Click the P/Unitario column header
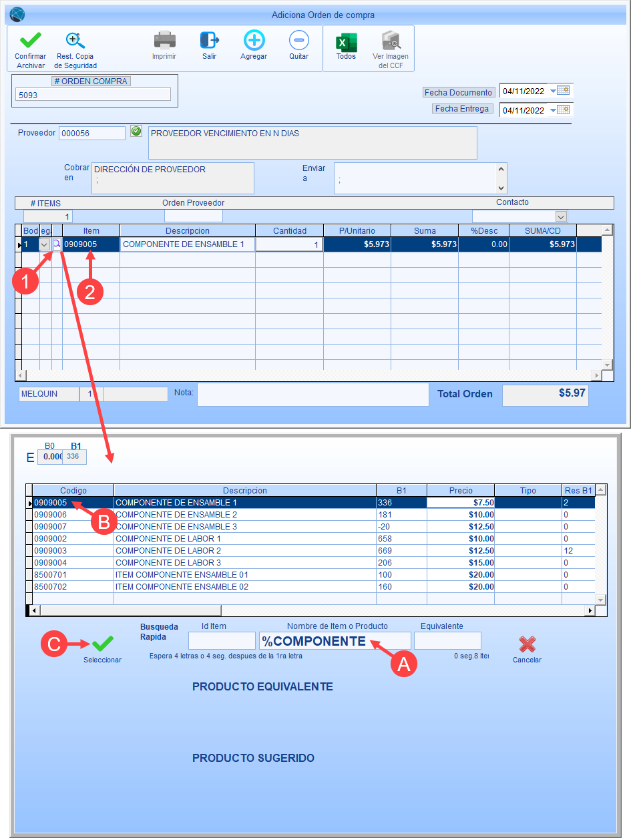 tap(357, 230)
